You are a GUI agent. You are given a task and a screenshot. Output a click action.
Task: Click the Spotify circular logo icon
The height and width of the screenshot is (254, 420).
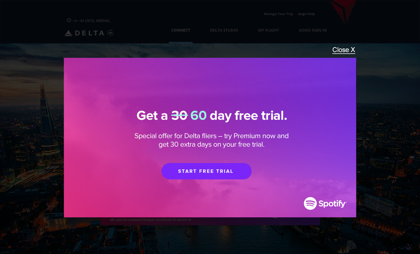[x=310, y=203]
